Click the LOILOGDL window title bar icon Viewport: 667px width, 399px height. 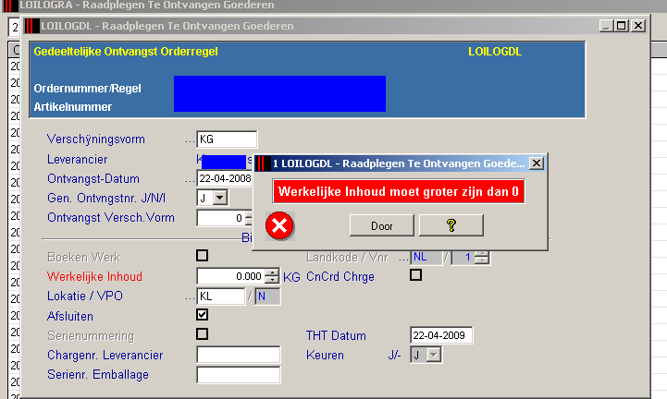[x=31, y=26]
